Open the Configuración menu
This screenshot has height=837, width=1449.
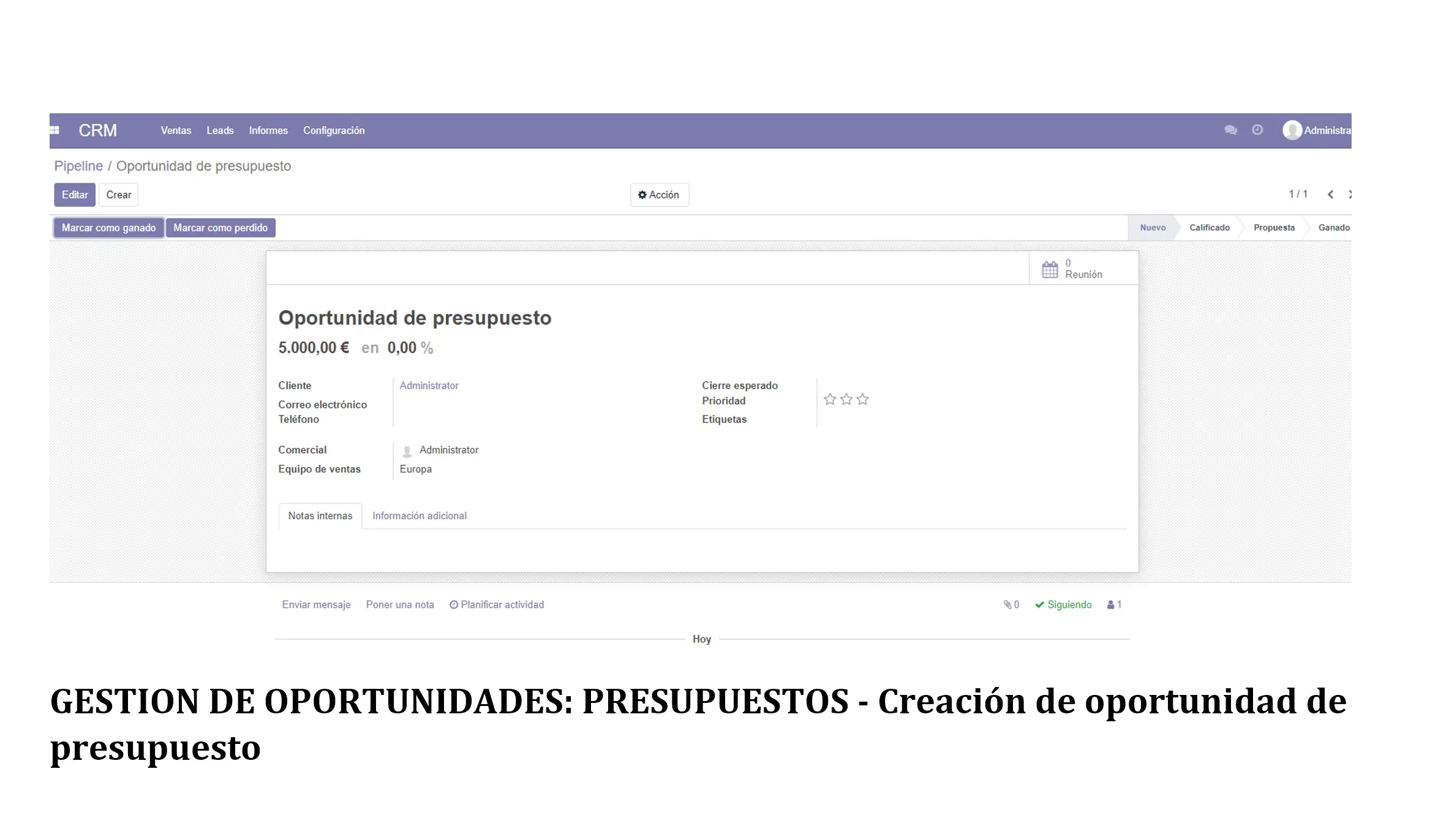click(x=334, y=130)
